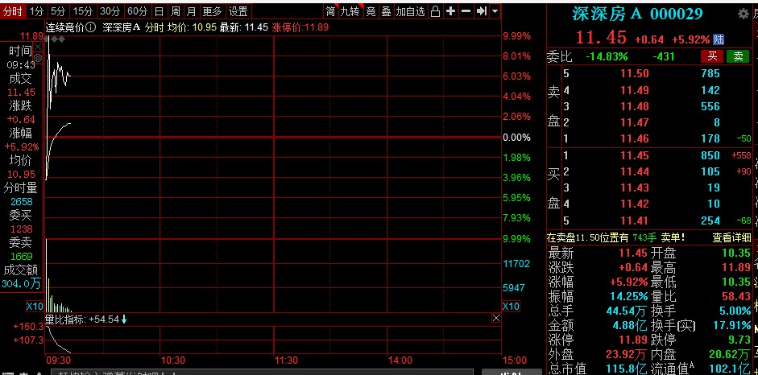Select sell level 4 price 11.49

click(634, 90)
